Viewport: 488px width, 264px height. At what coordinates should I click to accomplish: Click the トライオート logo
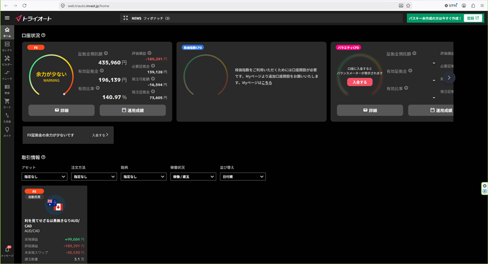34,18
